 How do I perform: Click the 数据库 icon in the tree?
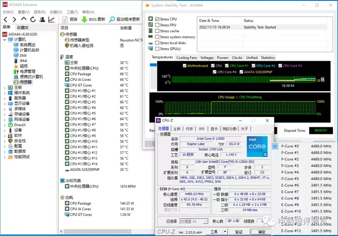point(10,151)
